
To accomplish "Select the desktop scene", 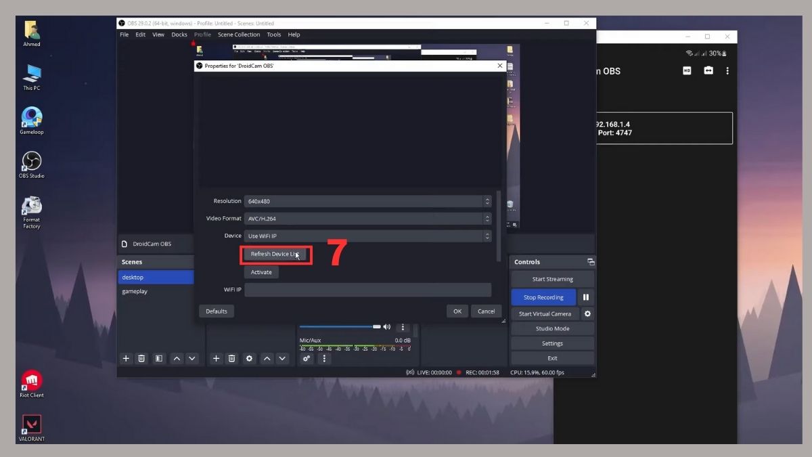I will tap(156, 277).
